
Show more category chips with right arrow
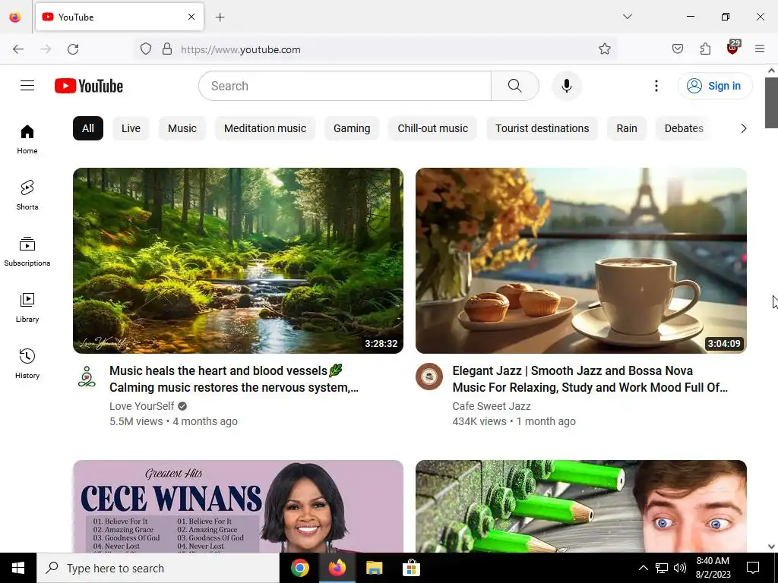[743, 128]
